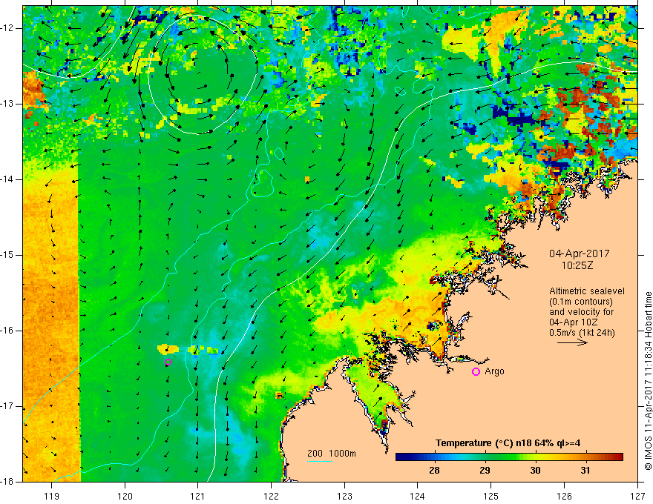
Task: Click latitude label -13
Action: click(x=7, y=104)
